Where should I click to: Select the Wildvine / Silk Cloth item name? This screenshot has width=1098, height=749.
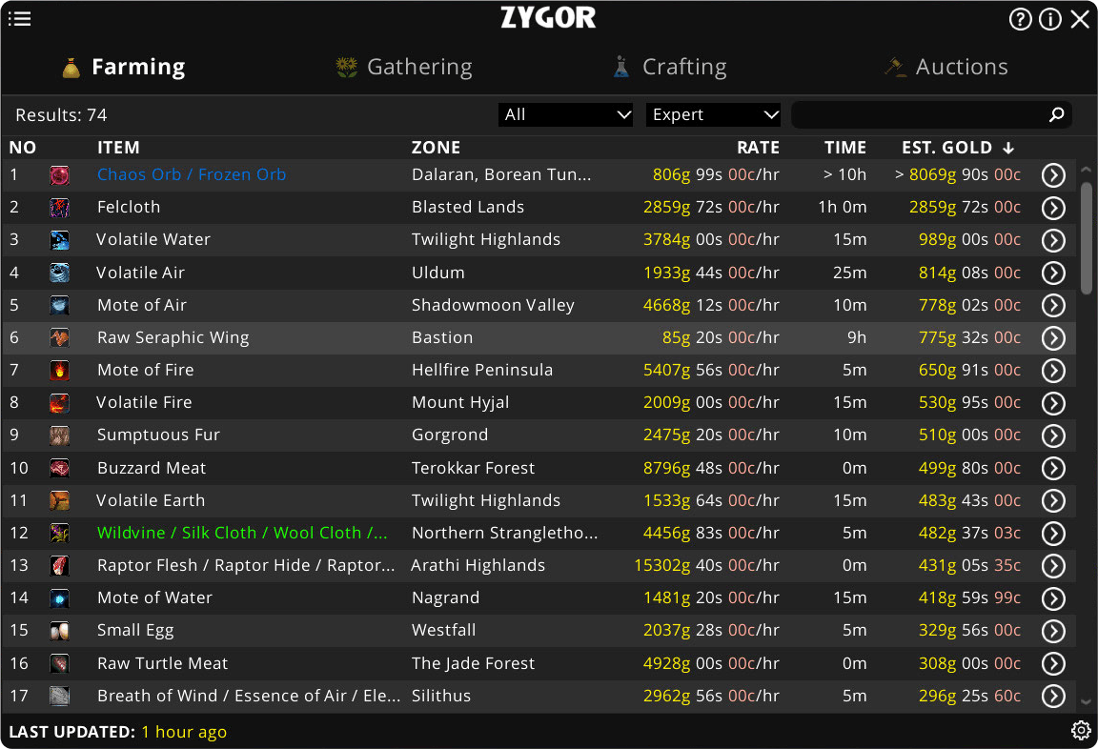pyautogui.click(x=241, y=533)
